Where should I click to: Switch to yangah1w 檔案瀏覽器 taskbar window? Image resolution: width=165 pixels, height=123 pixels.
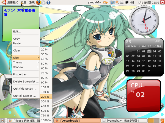coord(124,121)
